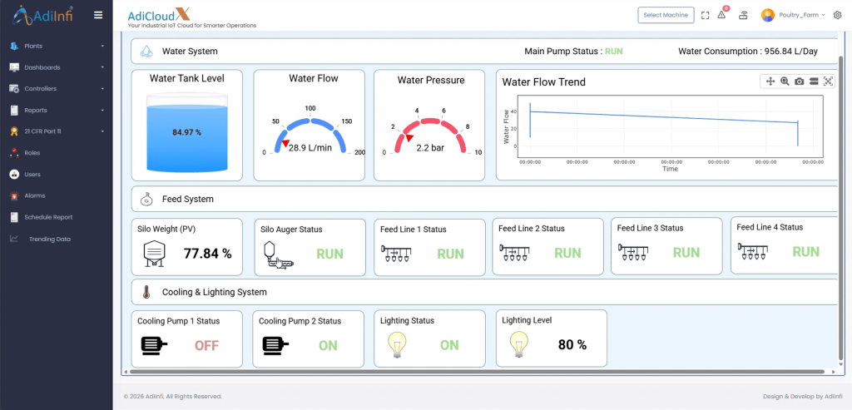Expand the Reports sidebar menu
Image resolution: width=852 pixels, height=410 pixels.
point(57,111)
